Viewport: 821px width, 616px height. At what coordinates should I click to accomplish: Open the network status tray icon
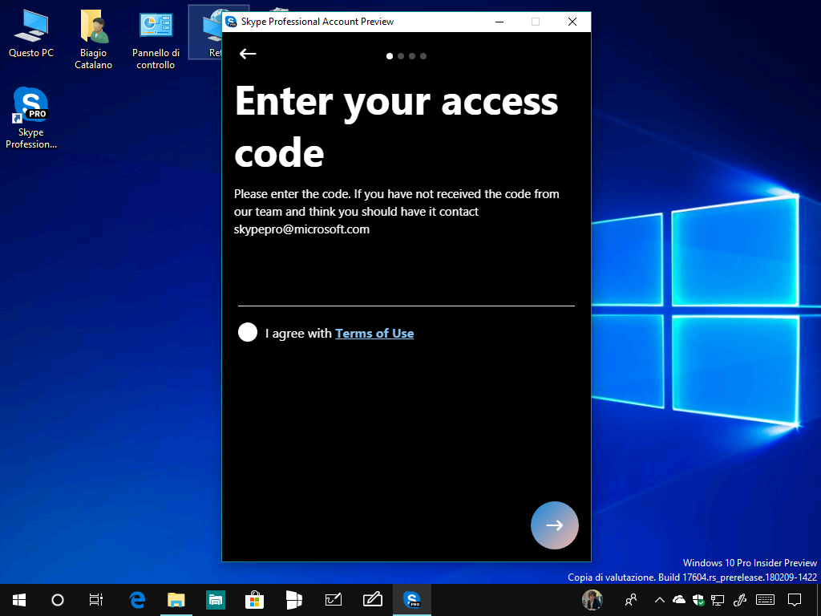[718, 600]
